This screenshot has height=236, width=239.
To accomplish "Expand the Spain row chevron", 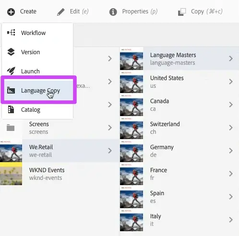I will pyautogui.click(x=230, y=197).
